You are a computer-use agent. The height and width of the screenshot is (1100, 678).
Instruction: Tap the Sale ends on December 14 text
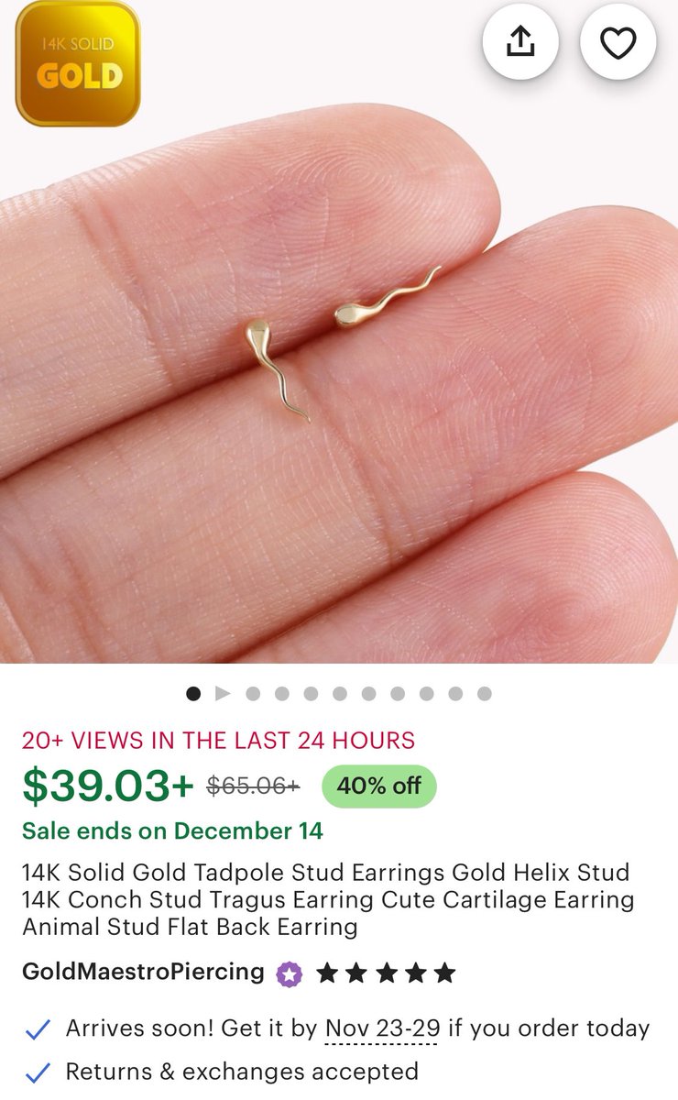[172, 831]
